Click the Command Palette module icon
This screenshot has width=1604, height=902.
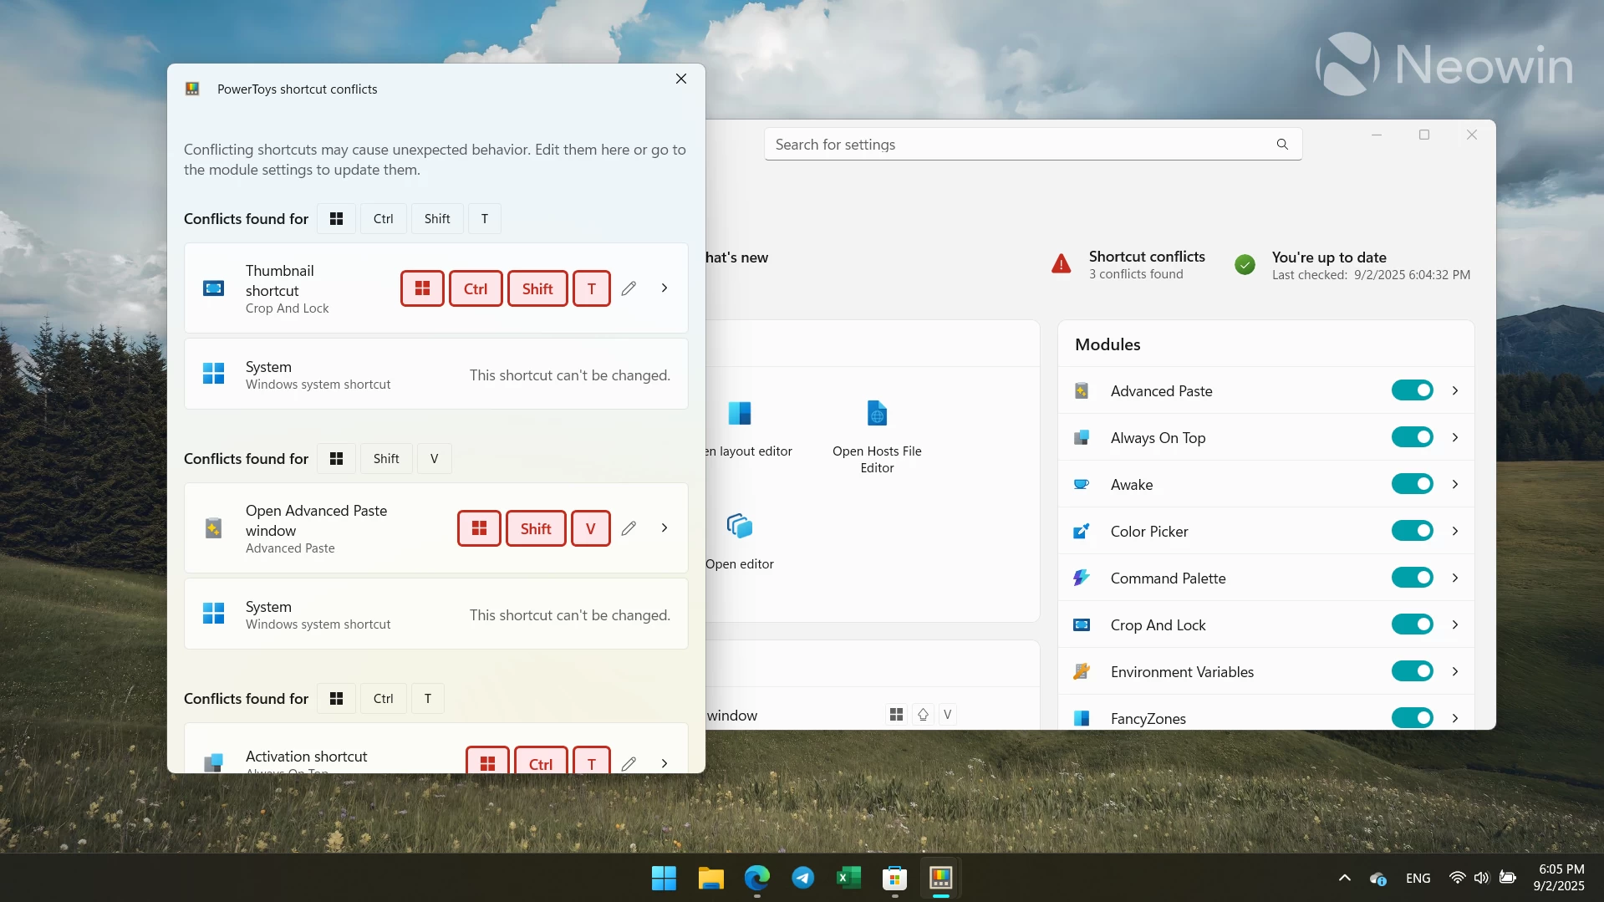pyautogui.click(x=1082, y=578)
